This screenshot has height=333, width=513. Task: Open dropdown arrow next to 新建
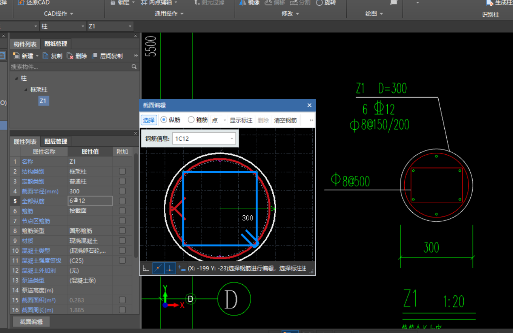pyautogui.click(x=37, y=56)
